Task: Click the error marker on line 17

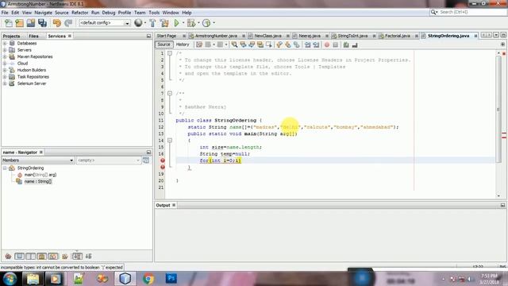Action: [x=163, y=160]
